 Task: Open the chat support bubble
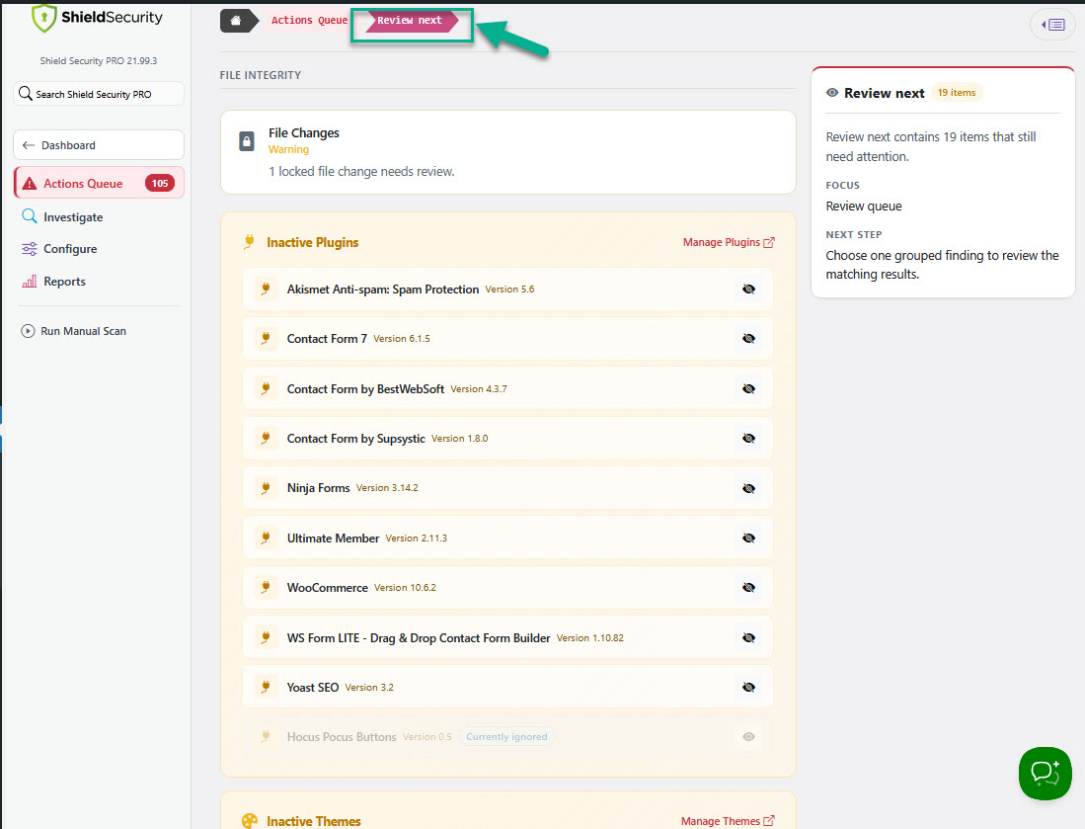[x=1045, y=773]
